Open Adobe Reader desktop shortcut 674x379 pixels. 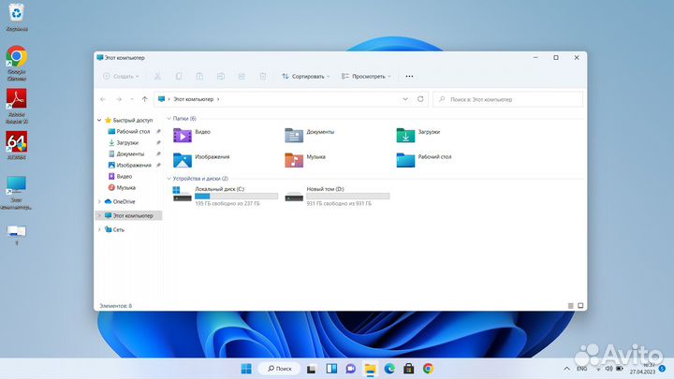pos(17,106)
